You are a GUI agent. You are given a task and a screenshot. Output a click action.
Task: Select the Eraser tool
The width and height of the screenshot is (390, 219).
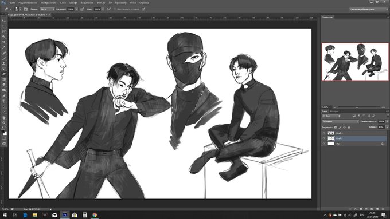point(4,74)
